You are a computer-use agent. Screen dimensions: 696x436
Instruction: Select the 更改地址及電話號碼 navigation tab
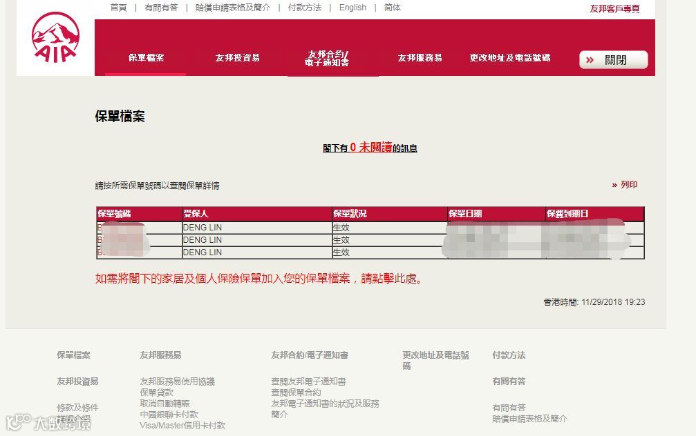tap(510, 57)
